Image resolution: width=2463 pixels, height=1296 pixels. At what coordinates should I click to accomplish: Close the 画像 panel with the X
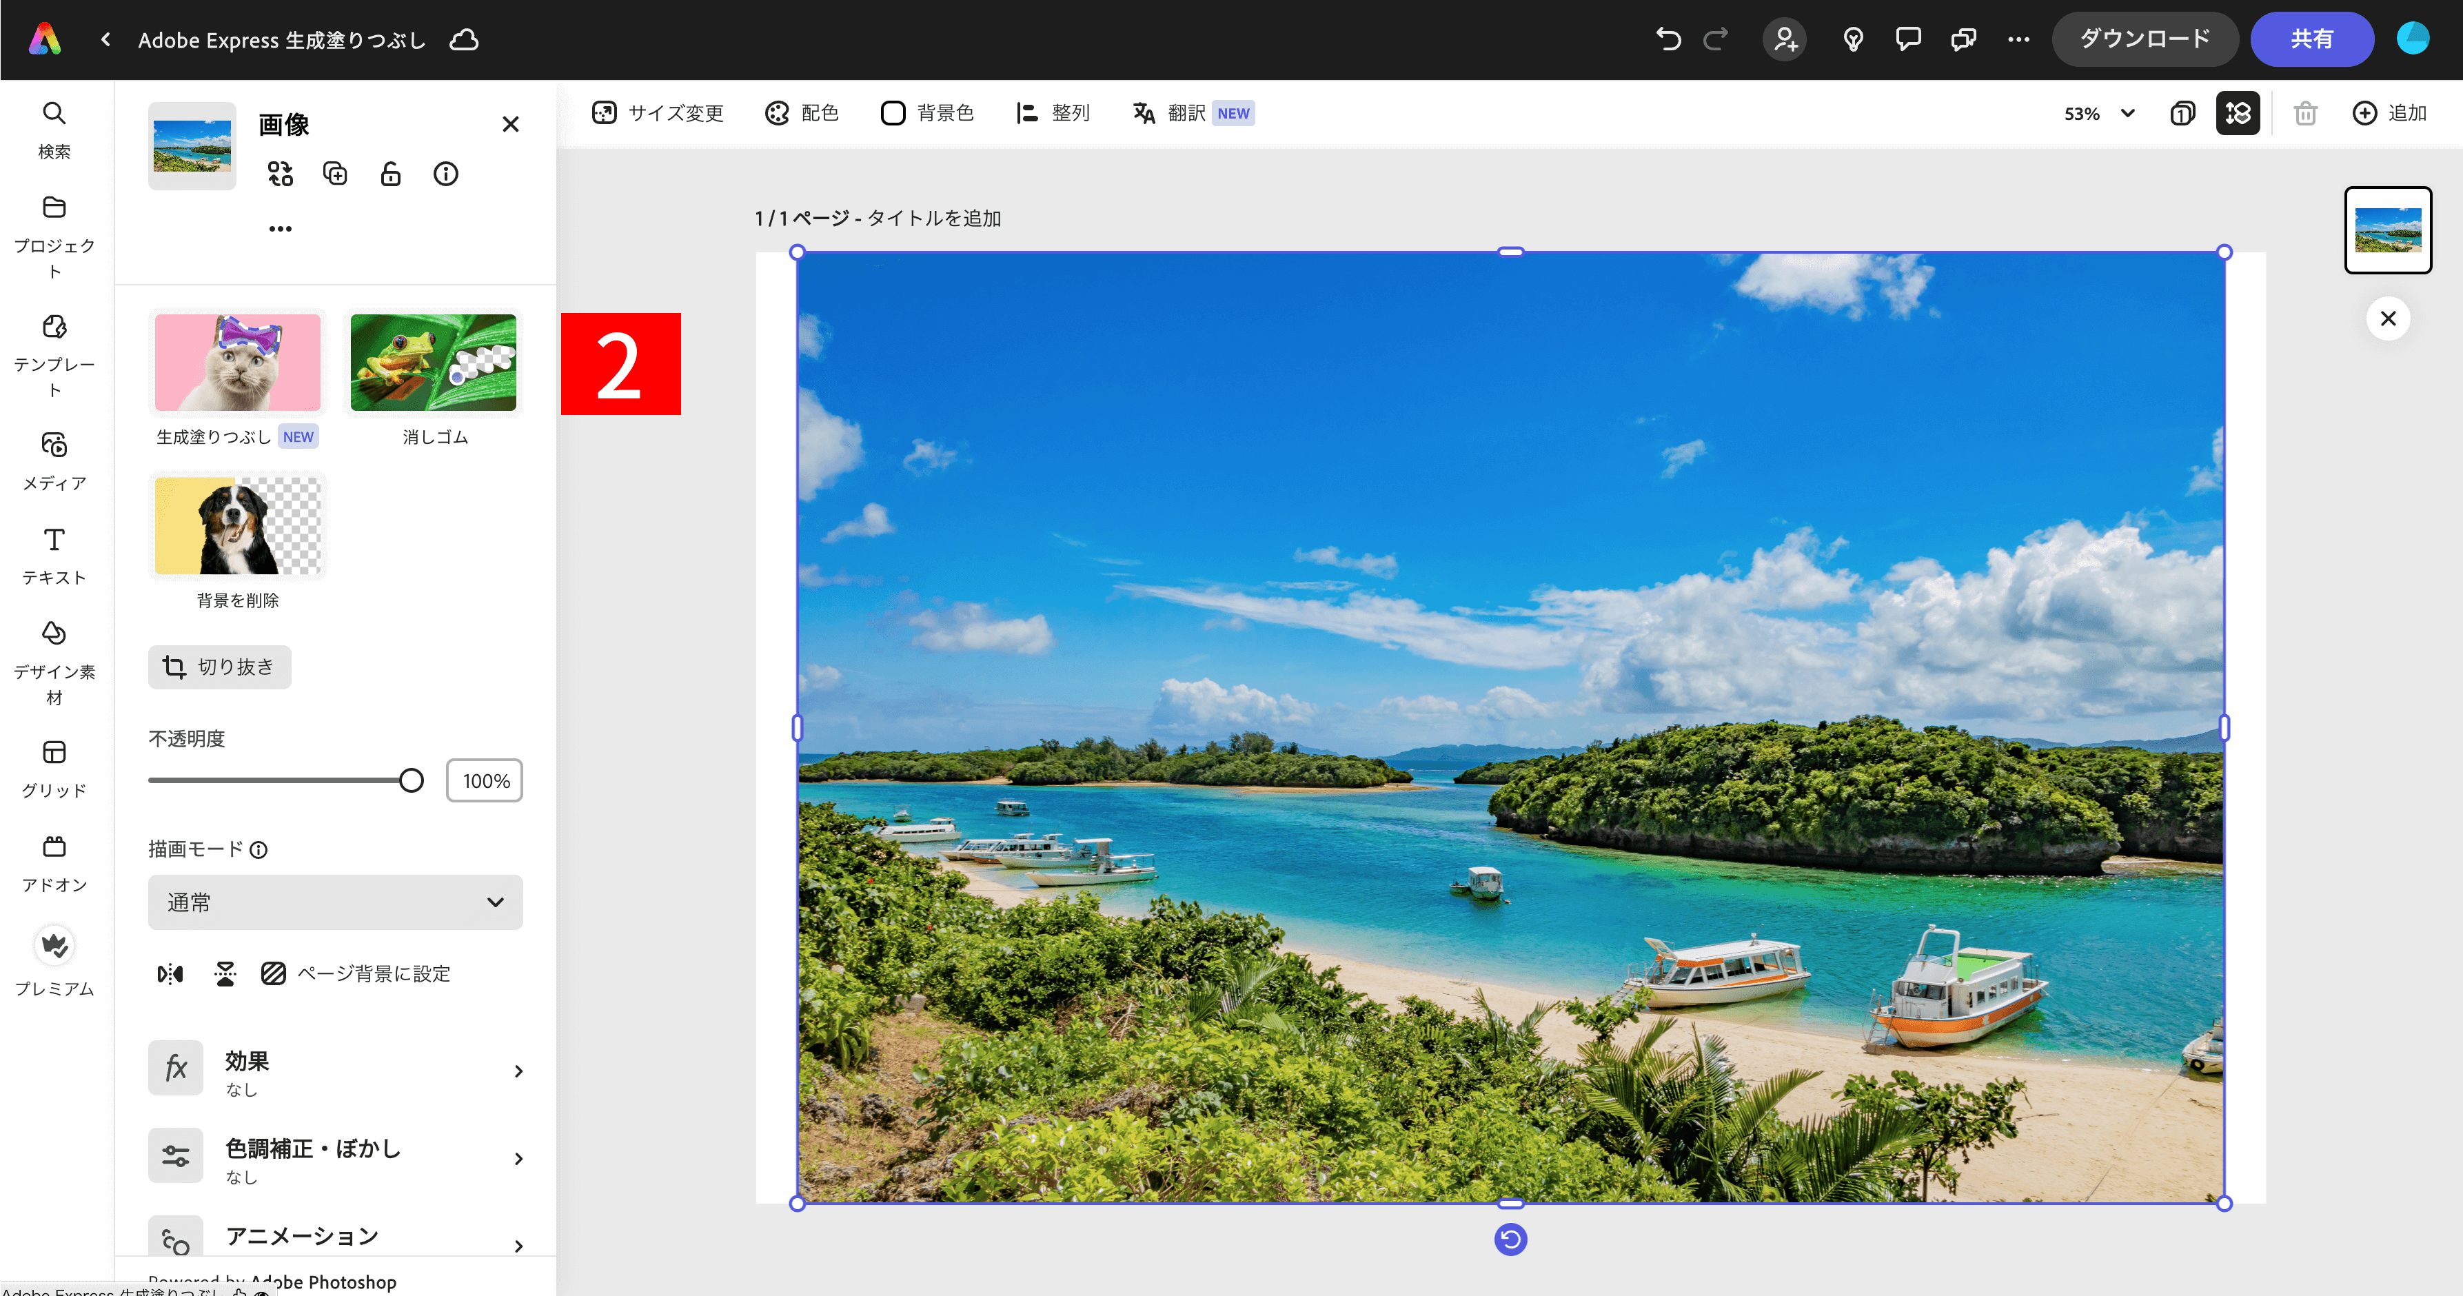point(511,124)
